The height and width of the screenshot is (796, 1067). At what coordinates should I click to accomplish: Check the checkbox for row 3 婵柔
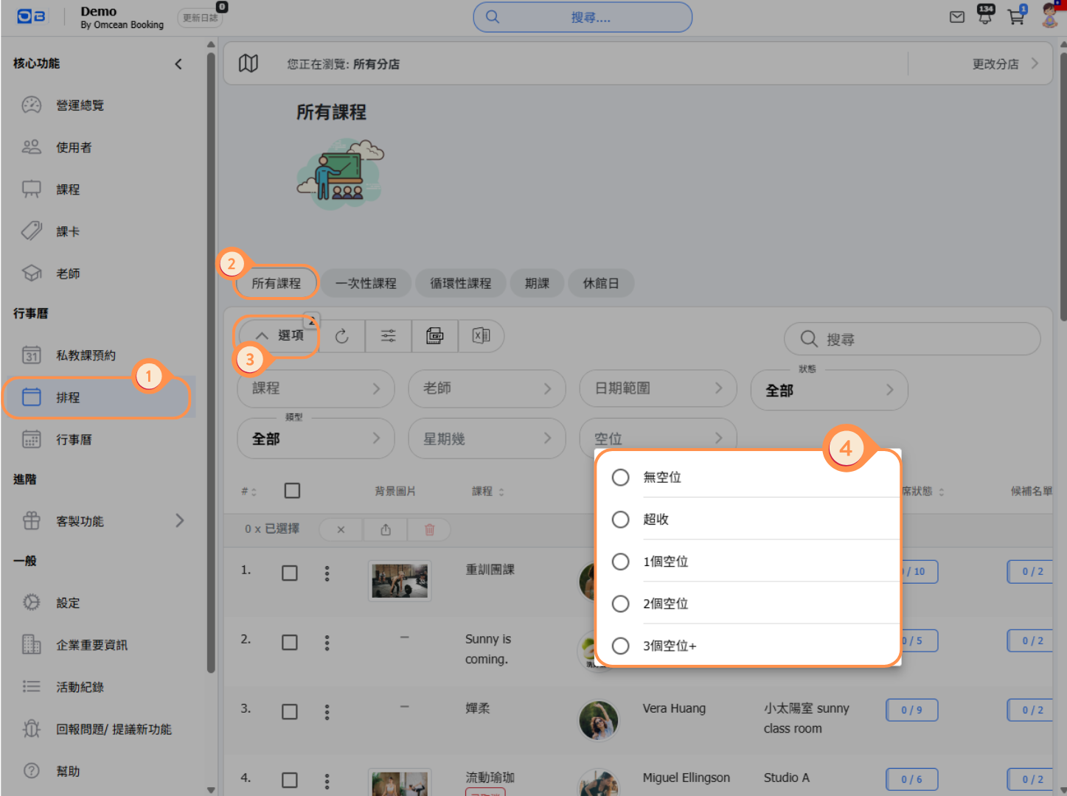click(x=290, y=711)
